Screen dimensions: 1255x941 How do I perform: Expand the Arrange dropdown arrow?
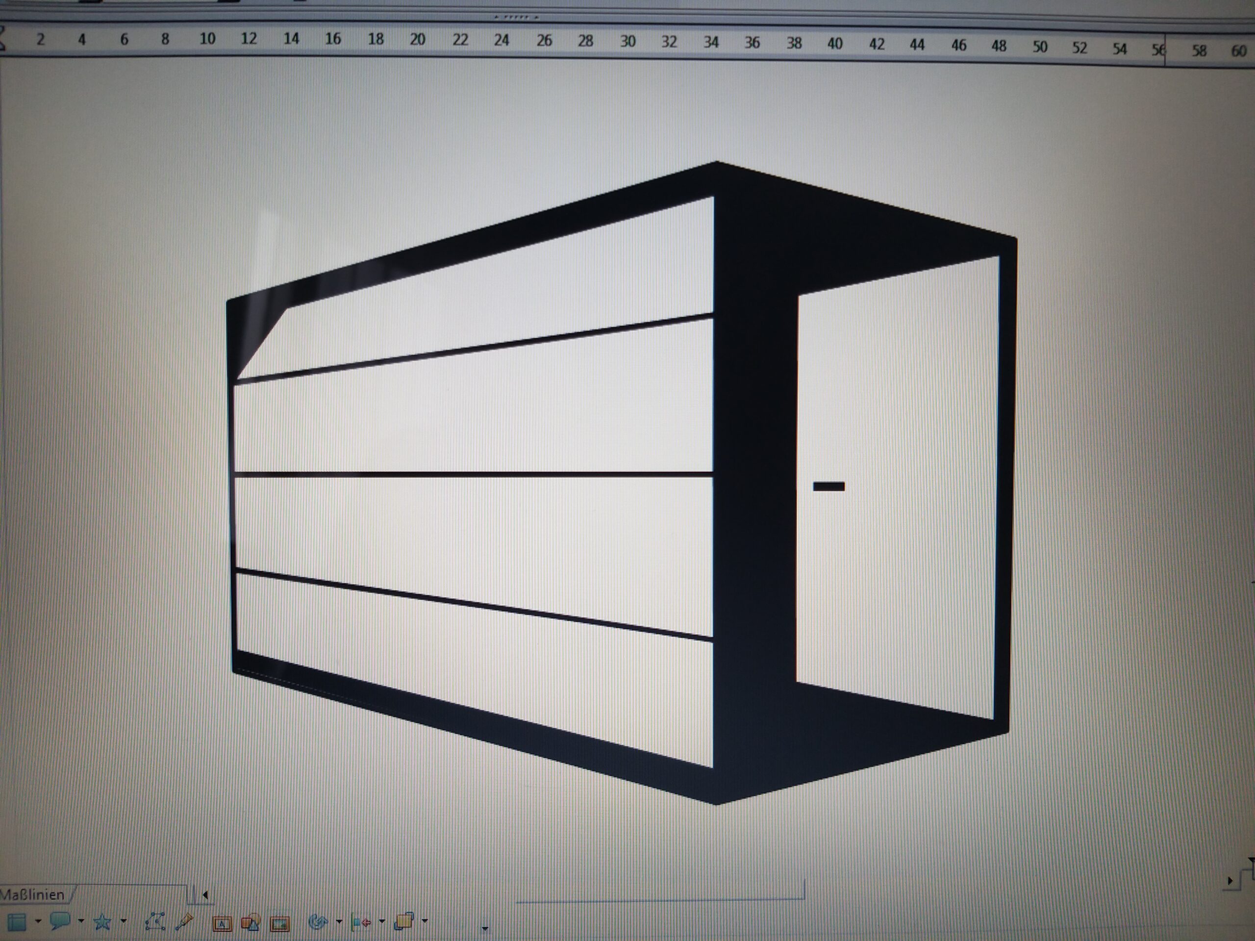tap(425, 920)
